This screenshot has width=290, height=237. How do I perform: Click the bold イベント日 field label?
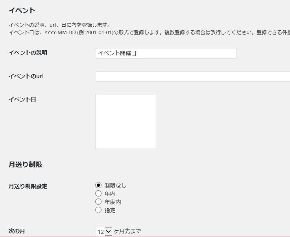coord(22,99)
